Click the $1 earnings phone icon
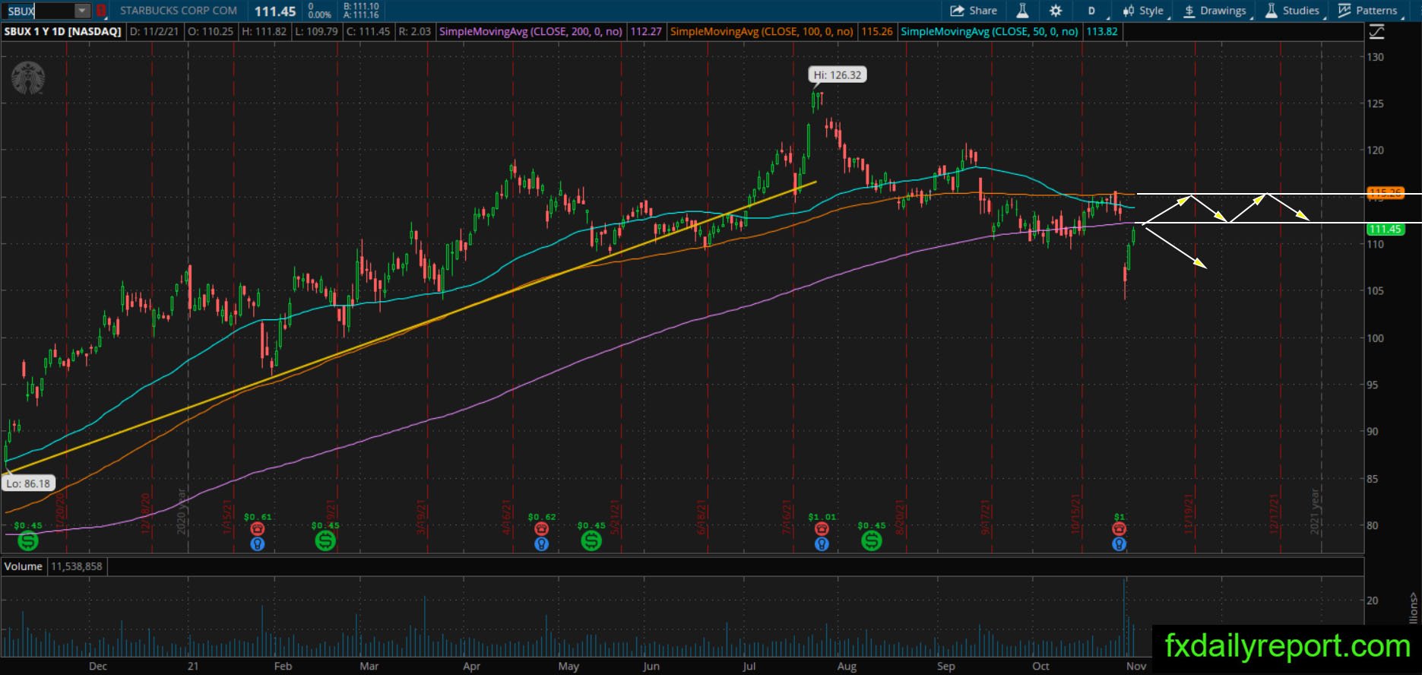1422x675 pixels. point(1119,529)
